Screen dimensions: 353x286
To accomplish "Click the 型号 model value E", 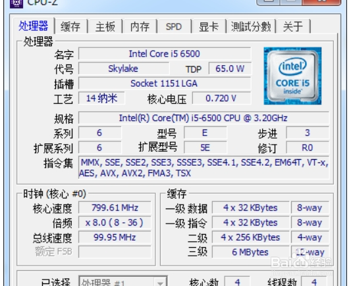I will 205,133.
